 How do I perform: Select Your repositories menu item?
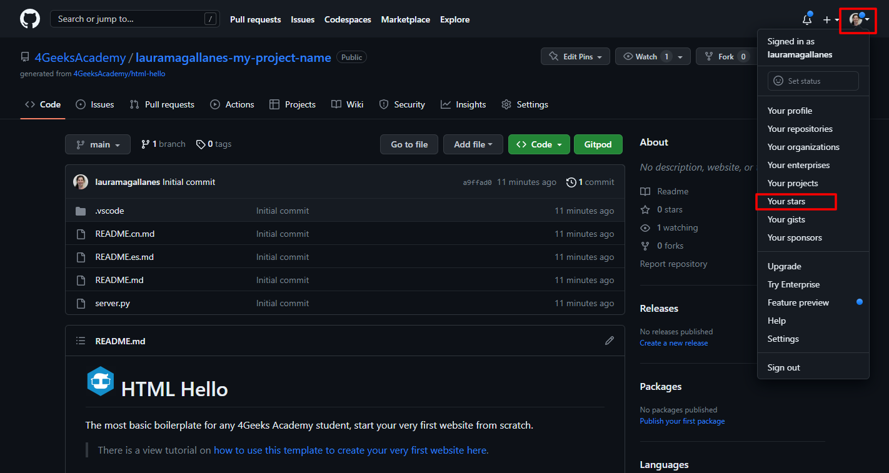point(813,129)
